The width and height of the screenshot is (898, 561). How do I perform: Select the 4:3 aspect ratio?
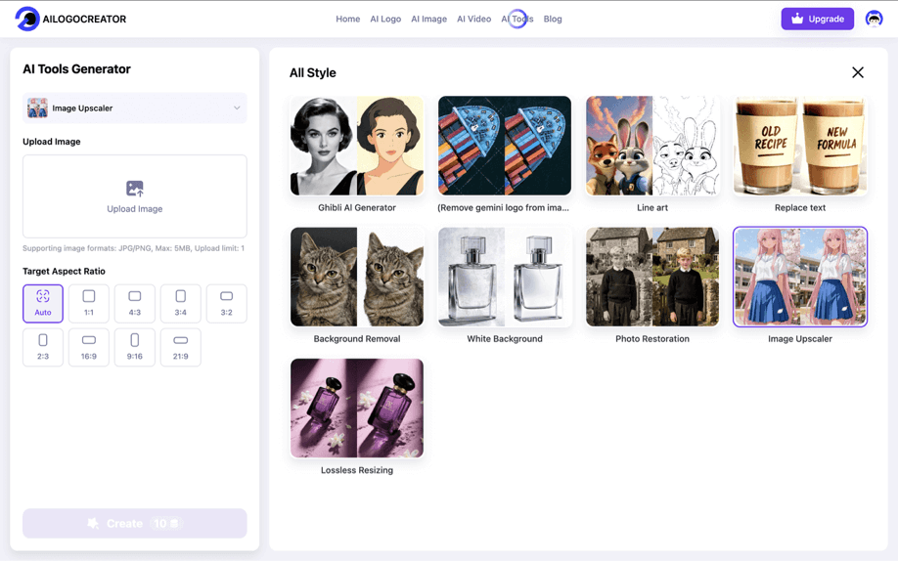pyautogui.click(x=135, y=303)
